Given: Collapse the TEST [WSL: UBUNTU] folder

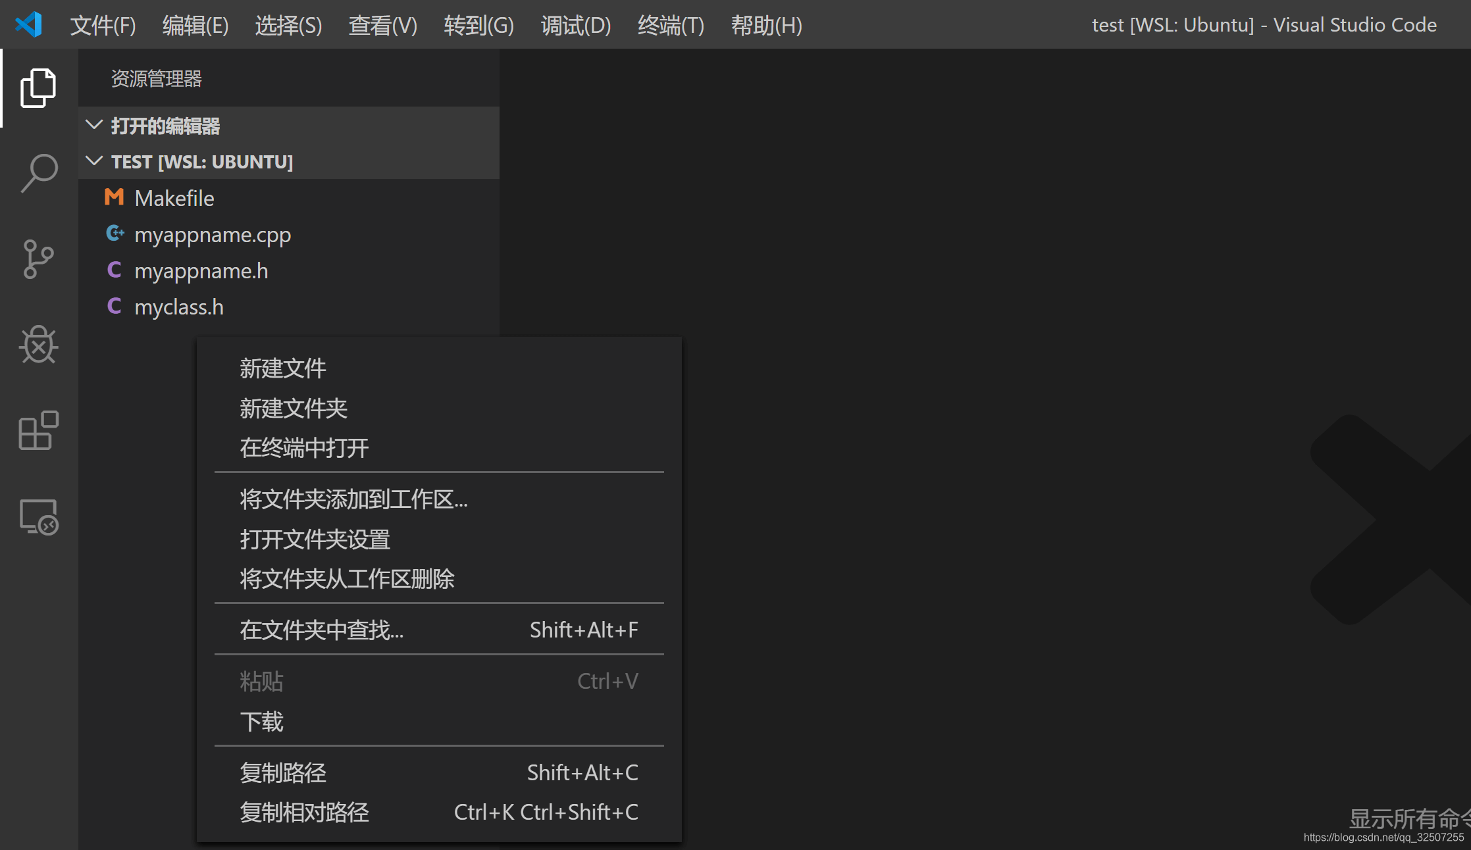Looking at the screenshot, I should pos(94,161).
